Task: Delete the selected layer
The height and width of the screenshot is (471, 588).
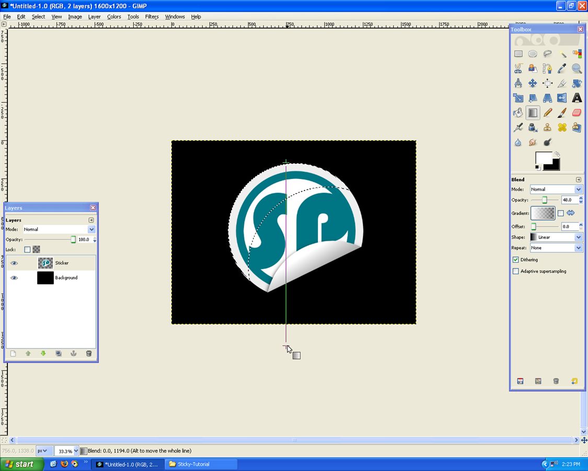Action: pyautogui.click(x=89, y=353)
